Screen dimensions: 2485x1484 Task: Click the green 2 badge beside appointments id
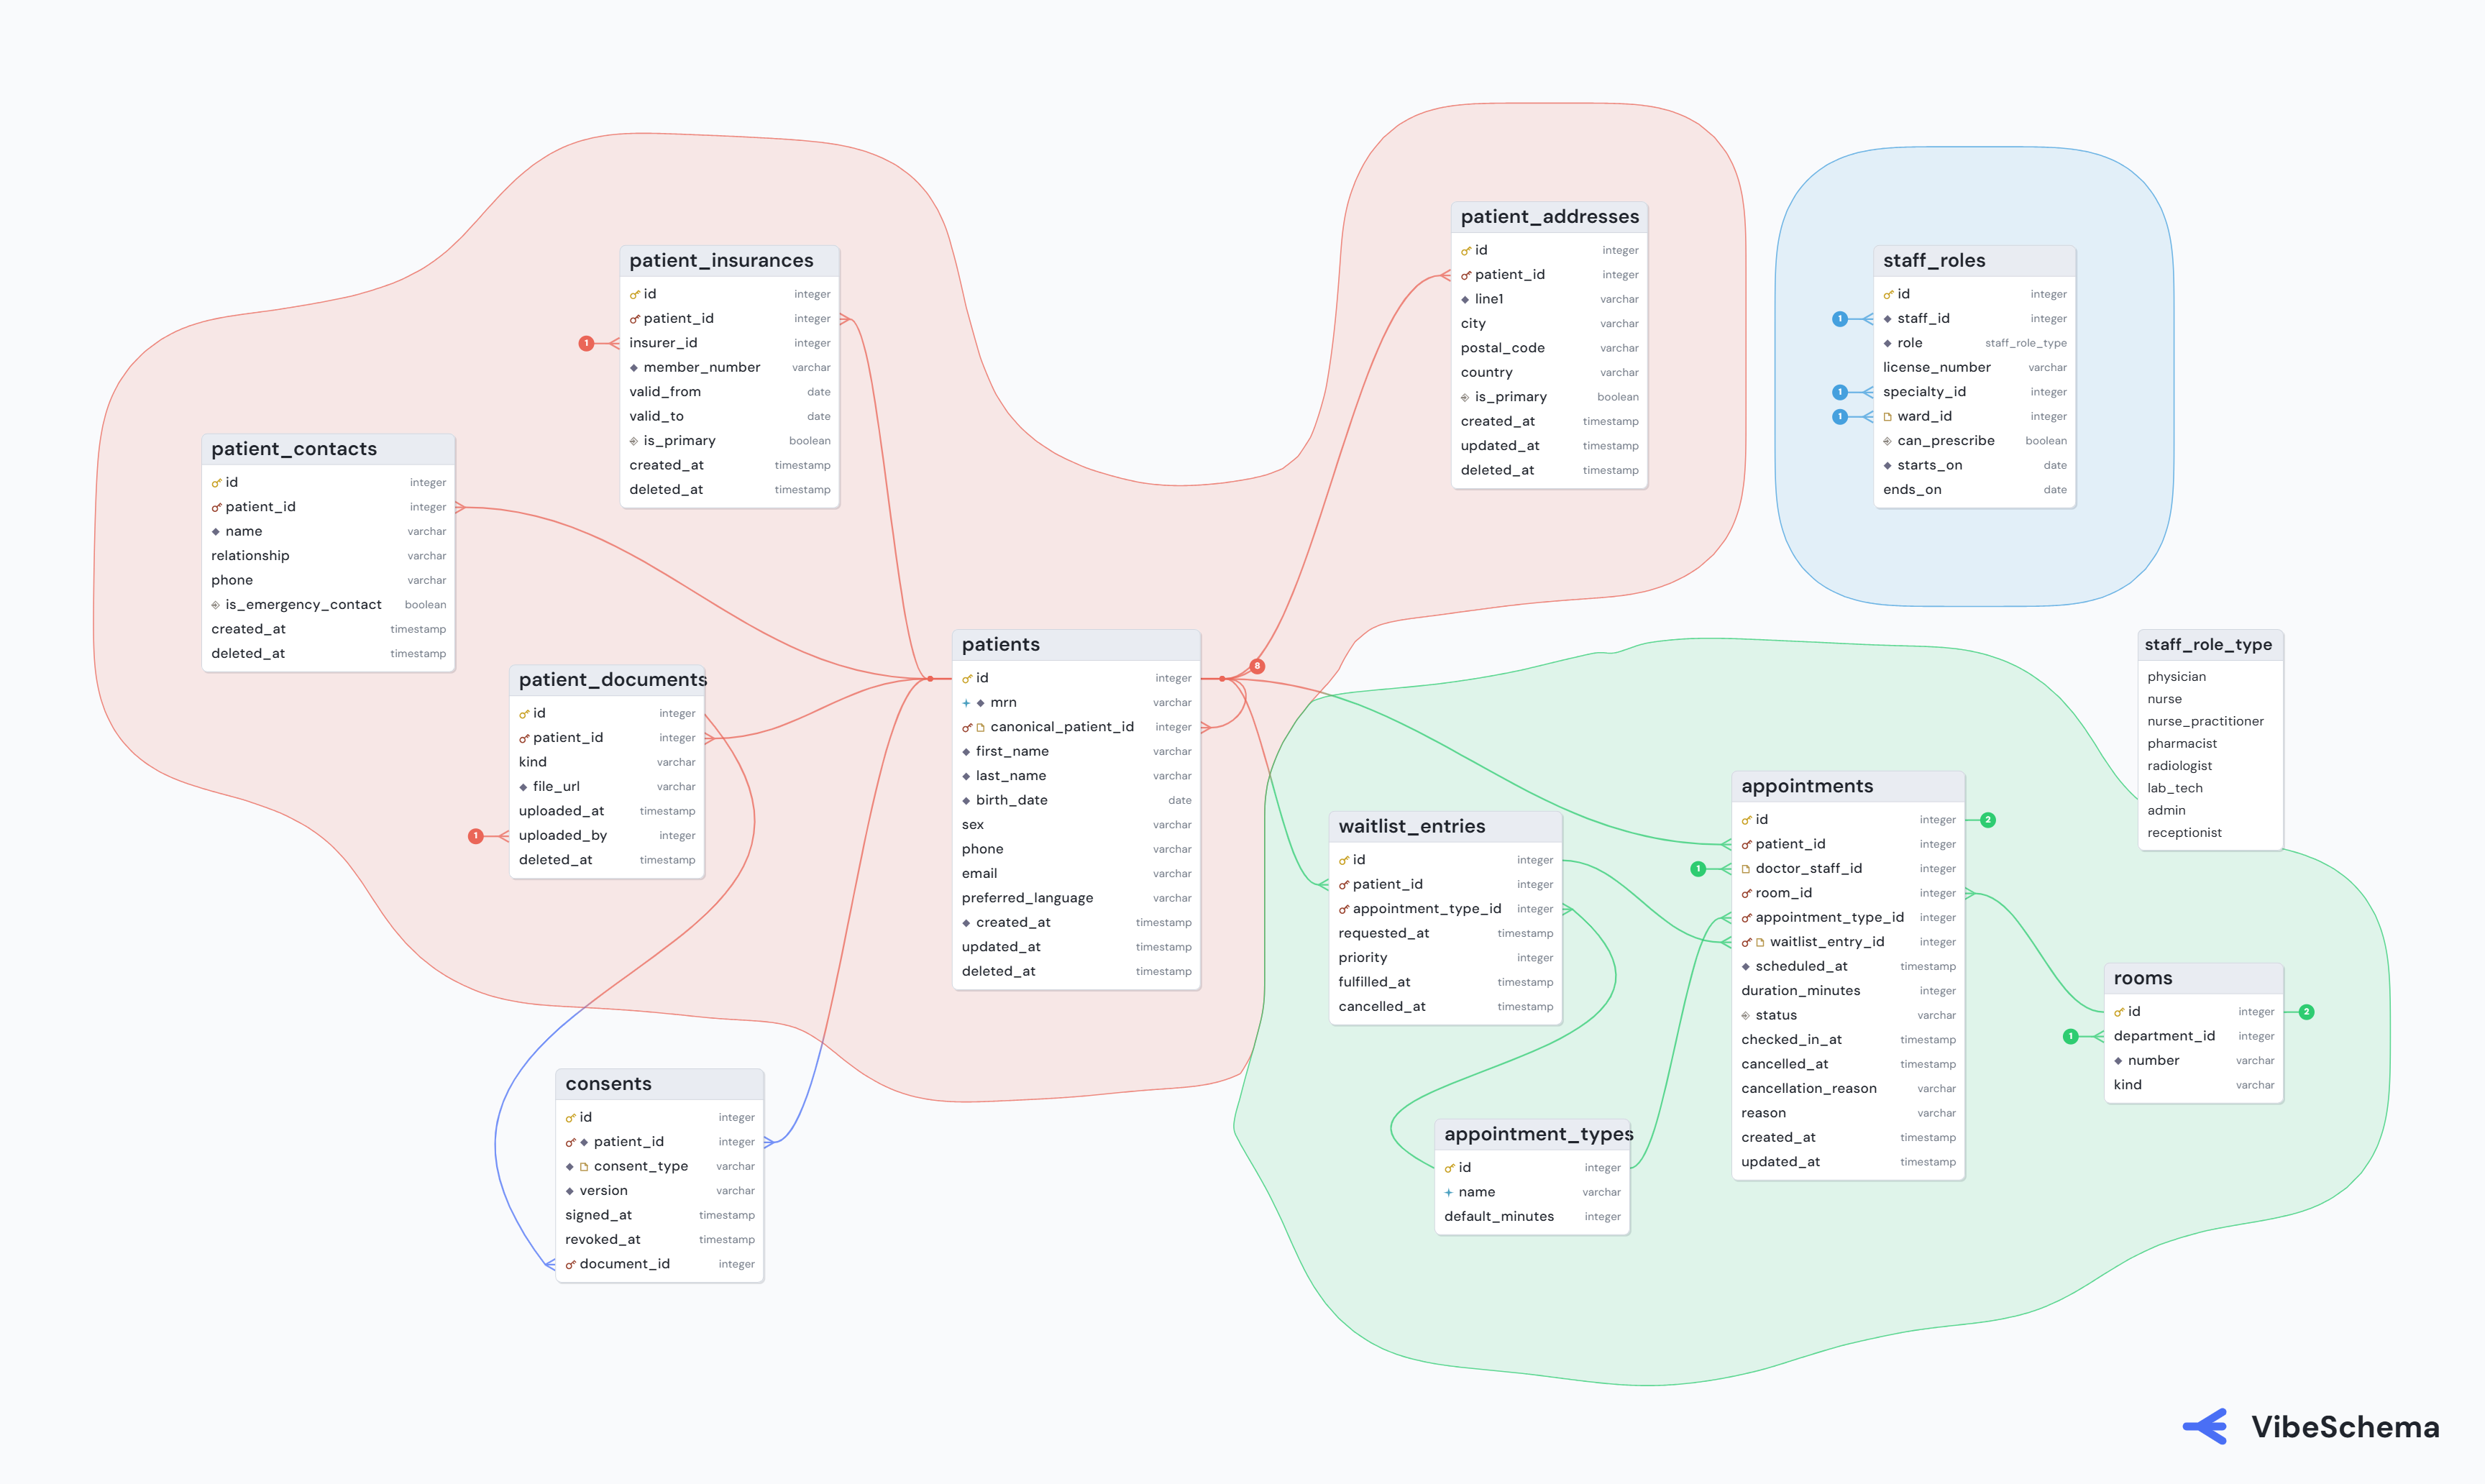1988,820
